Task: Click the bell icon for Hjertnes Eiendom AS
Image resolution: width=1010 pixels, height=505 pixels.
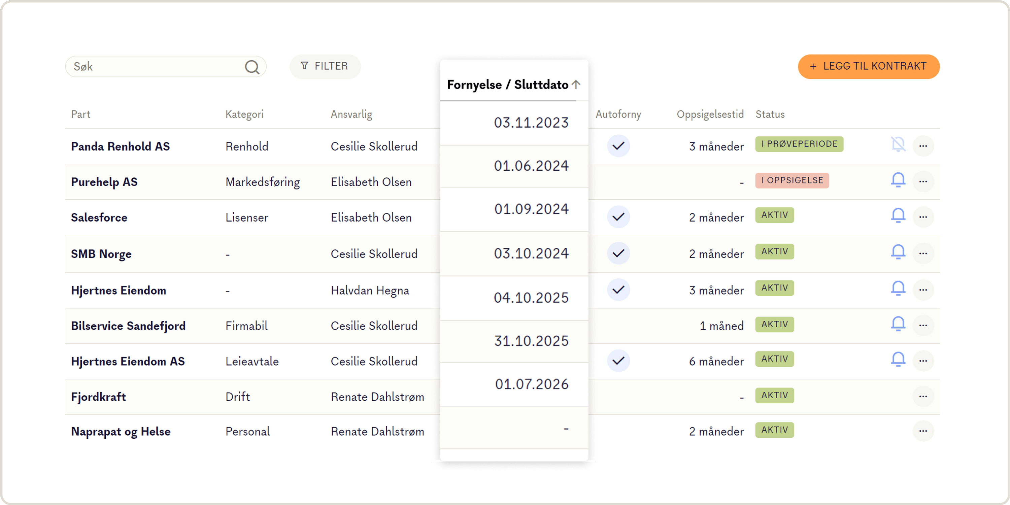Action: (898, 360)
